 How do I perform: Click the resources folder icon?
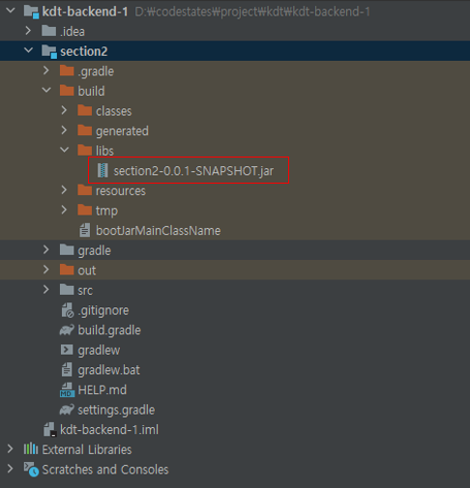pos(85,190)
